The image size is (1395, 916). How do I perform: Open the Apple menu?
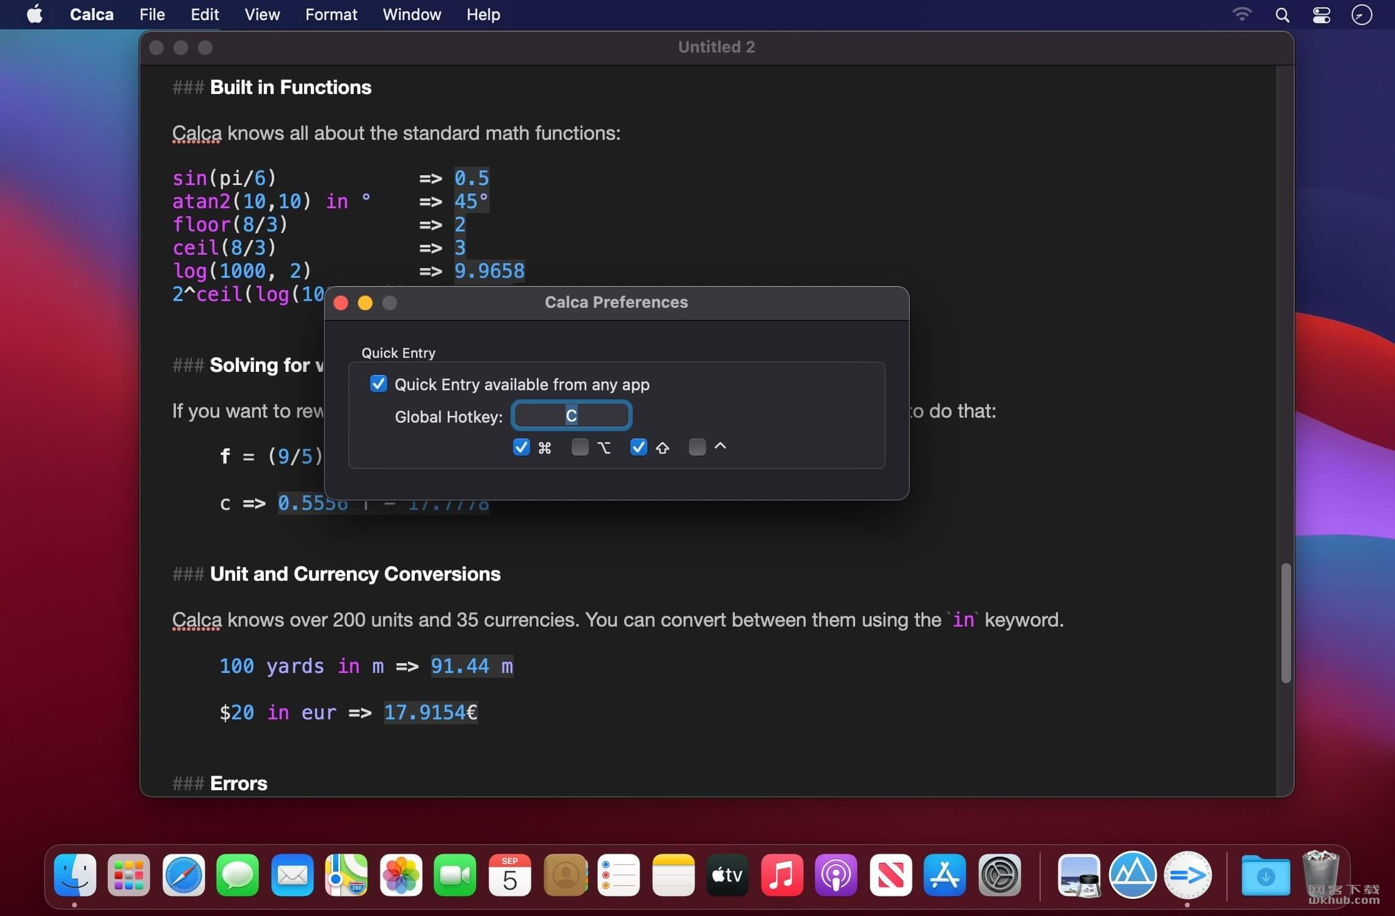coord(35,14)
